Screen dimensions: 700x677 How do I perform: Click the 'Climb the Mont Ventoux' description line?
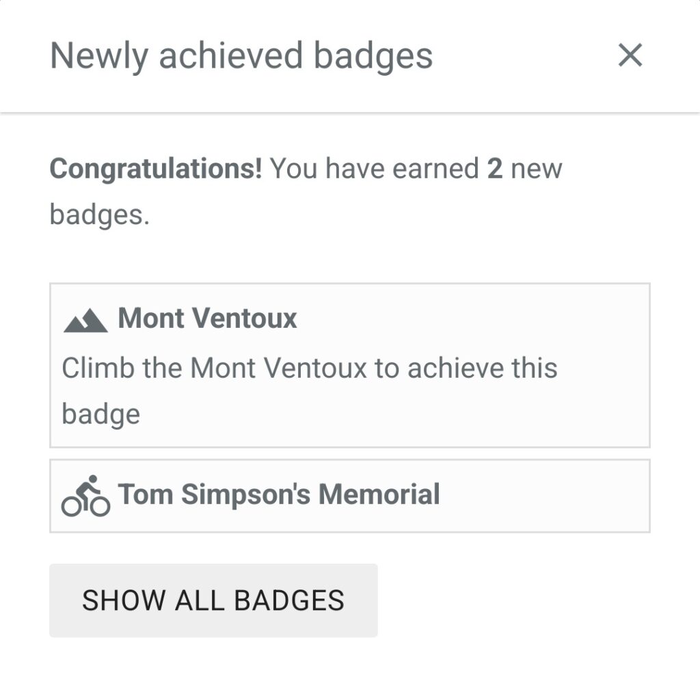[310, 368]
